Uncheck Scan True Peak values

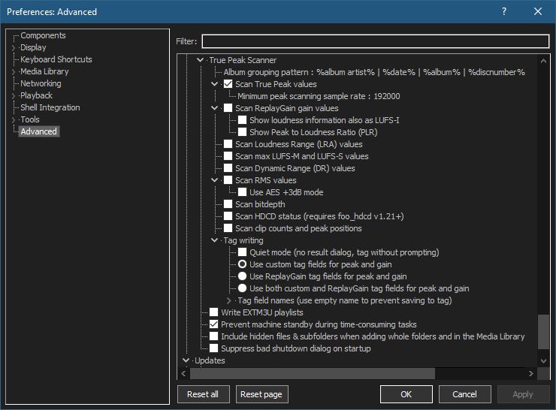pyautogui.click(x=228, y=84)
